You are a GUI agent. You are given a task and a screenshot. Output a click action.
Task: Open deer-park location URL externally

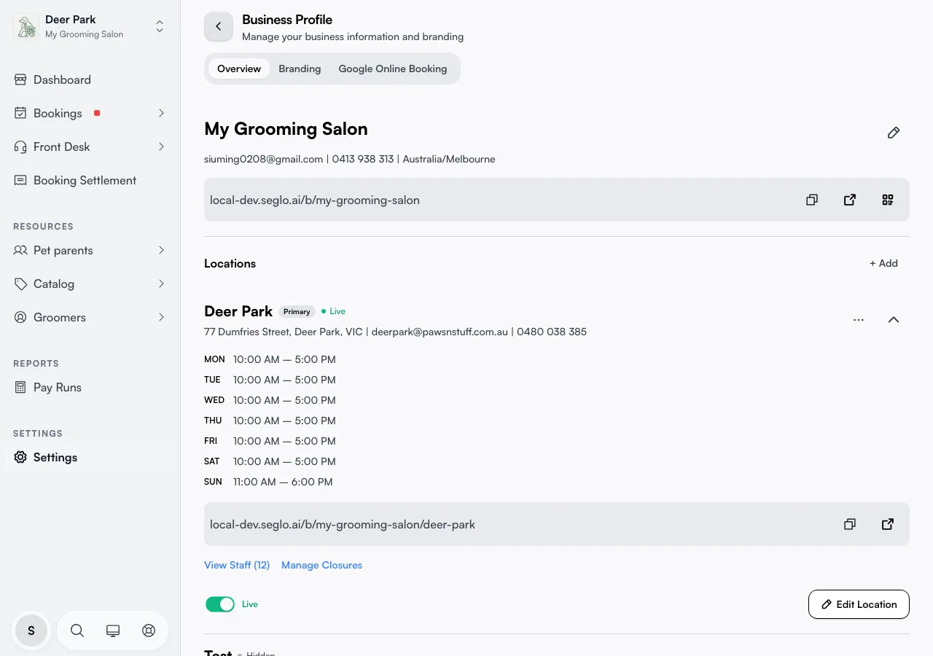(x=888, y=524)
